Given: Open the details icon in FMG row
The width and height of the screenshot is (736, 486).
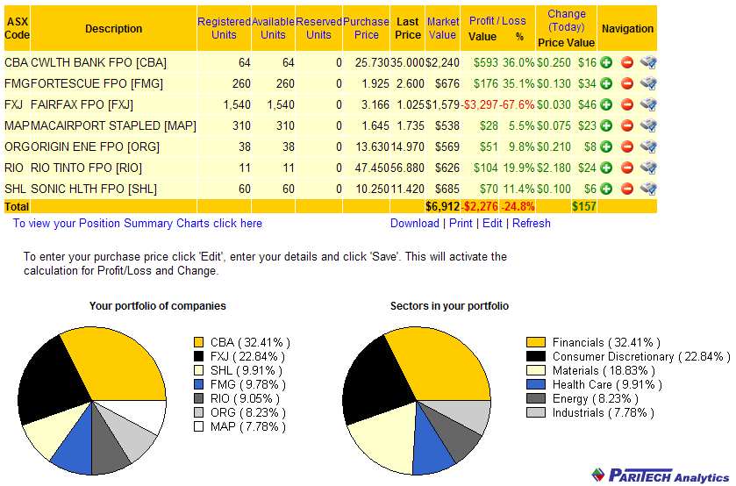Looking at the screenshot, I should [x=648, y=83].
